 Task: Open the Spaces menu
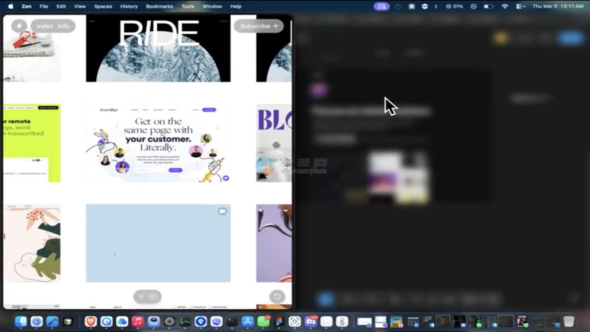coord(103,6)
